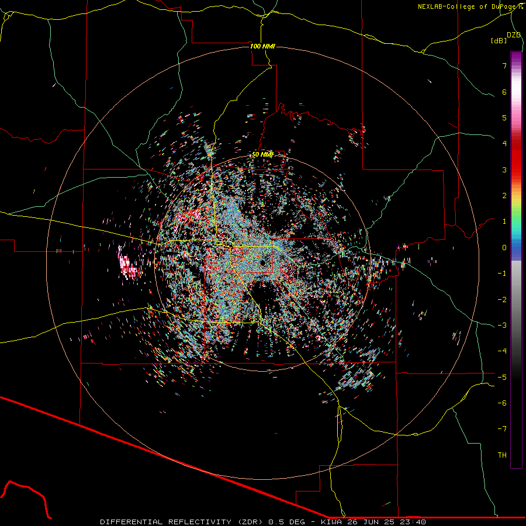Image resolution: width=526 pixels, height=526 pixels.
Task: Click the 1 value on the scale
Action: pos(504,222)
